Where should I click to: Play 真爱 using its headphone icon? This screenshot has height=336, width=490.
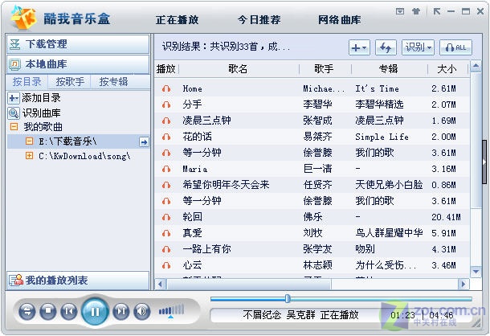pyautogui.click(x=166, y=233)
